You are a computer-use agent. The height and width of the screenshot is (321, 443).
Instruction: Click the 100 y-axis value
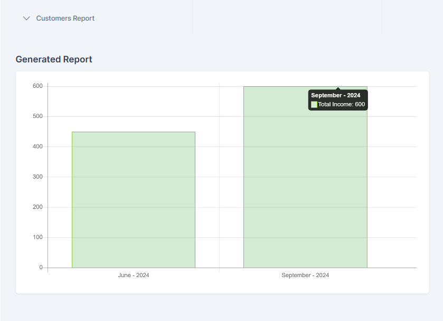[x=37, y=237]
